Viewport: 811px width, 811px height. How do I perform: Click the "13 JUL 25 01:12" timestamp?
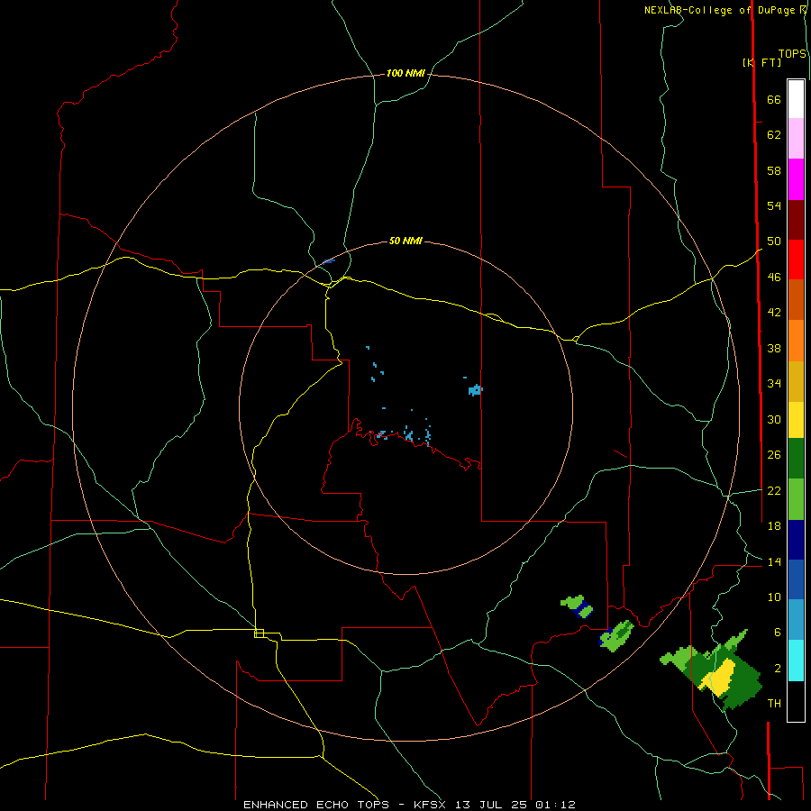[515, 805]
